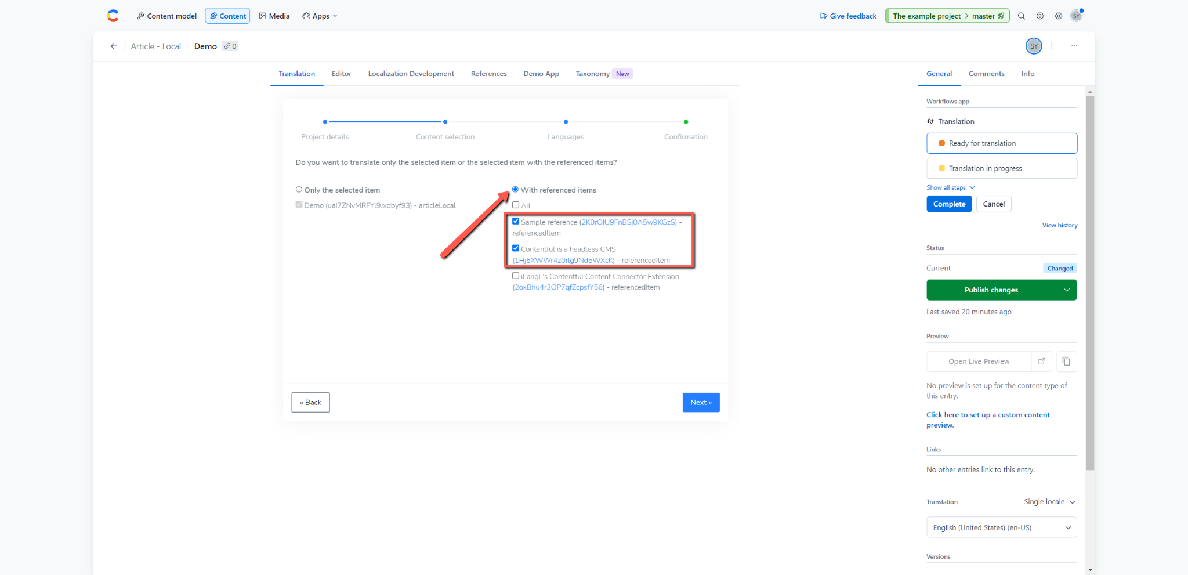1188x575 pixels.
Task: Click the Next button
Action: pyautogui.click(x=701, y=403)
